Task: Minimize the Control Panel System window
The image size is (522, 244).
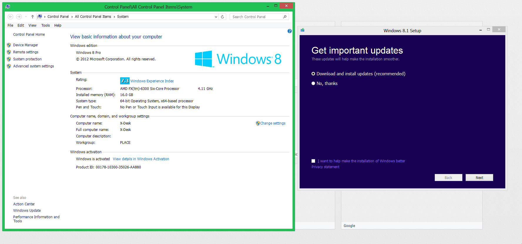Action: click(268, 6)
